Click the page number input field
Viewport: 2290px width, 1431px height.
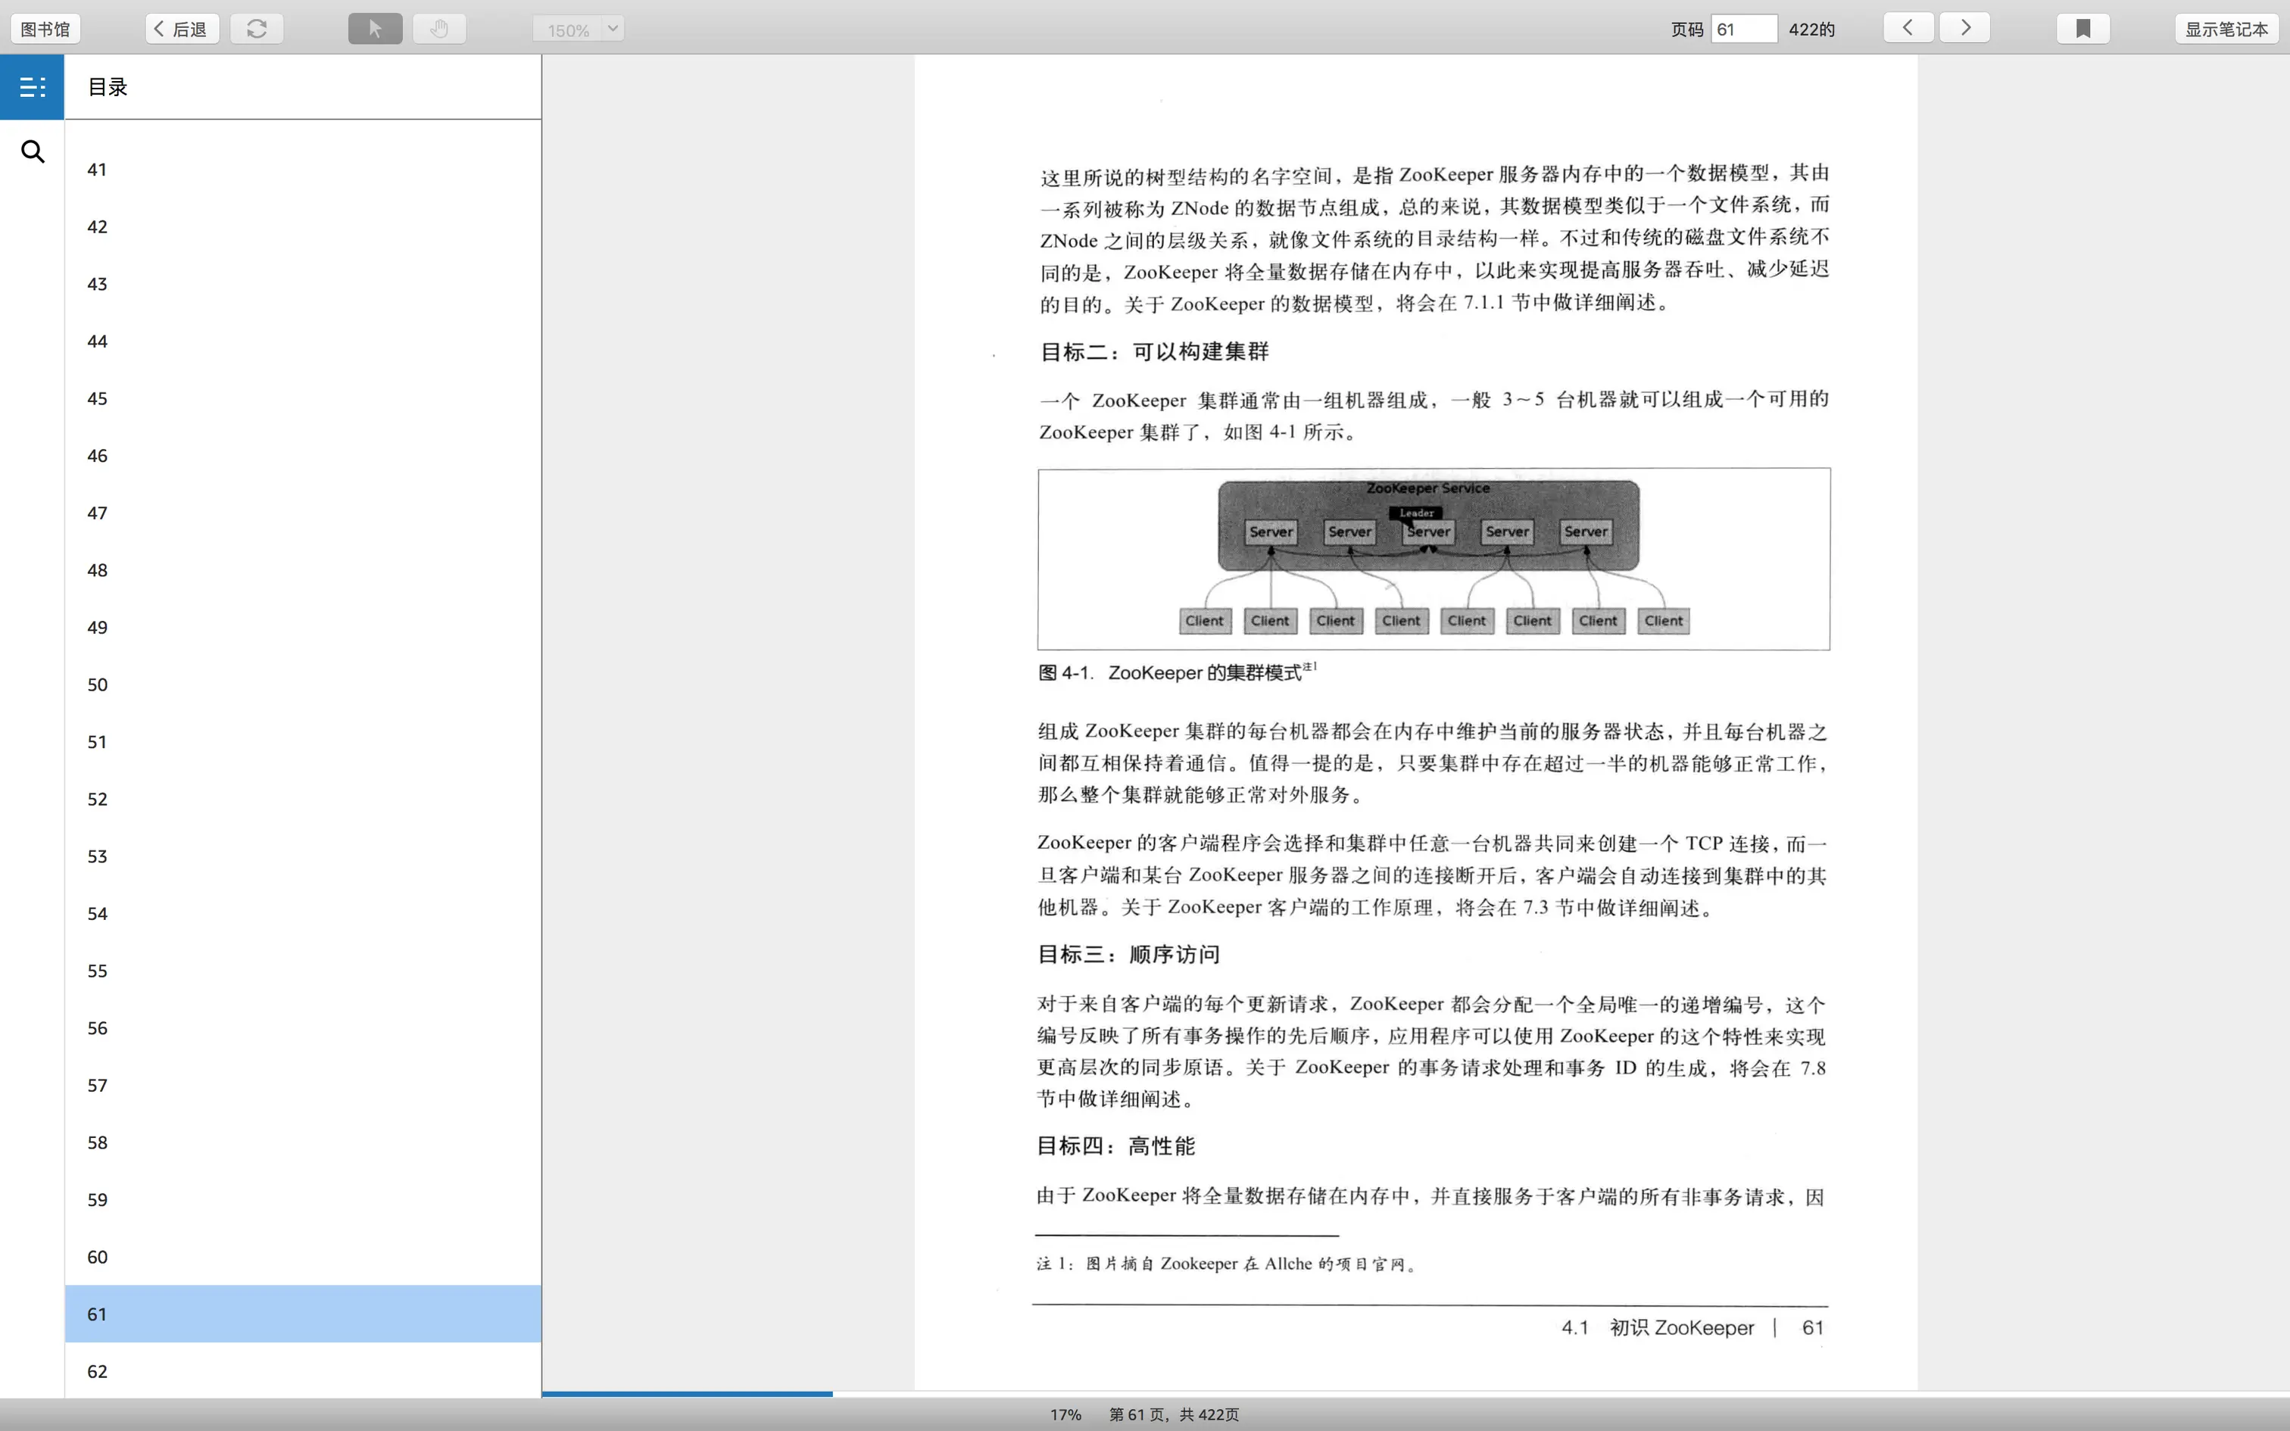click(1743, 30)
